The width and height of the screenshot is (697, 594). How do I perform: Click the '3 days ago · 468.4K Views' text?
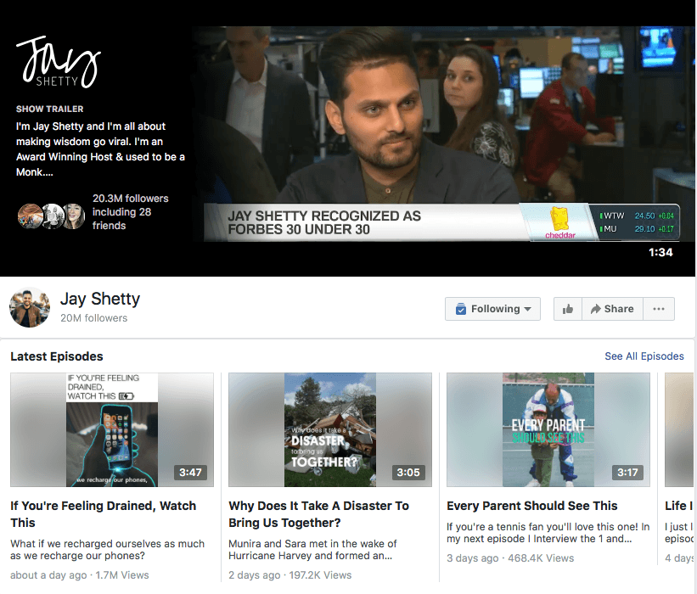pyautogui.click(x=510, y=558)
